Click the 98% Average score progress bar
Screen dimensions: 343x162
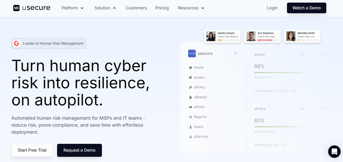278,73
